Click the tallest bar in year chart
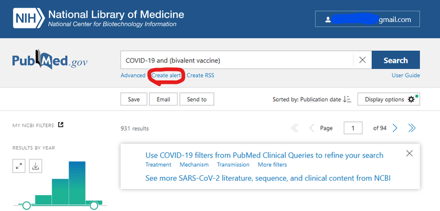The width and height of the screenshot is (440, 211). (x=77, y=182)
